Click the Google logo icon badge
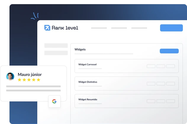187x124 pixels. coord(54,101)
